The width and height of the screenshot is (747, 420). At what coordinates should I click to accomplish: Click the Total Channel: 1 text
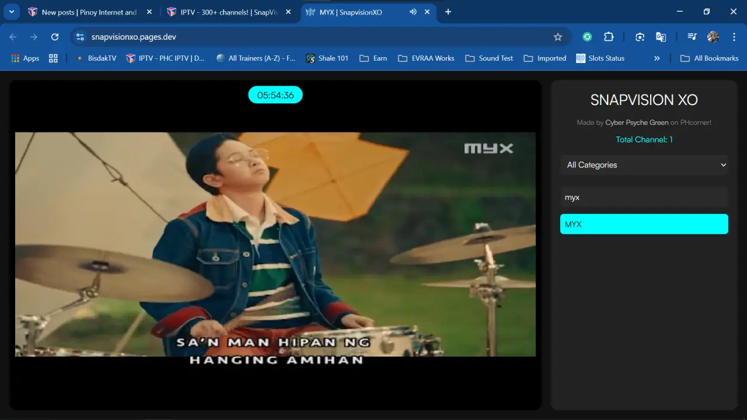point(644,139)
